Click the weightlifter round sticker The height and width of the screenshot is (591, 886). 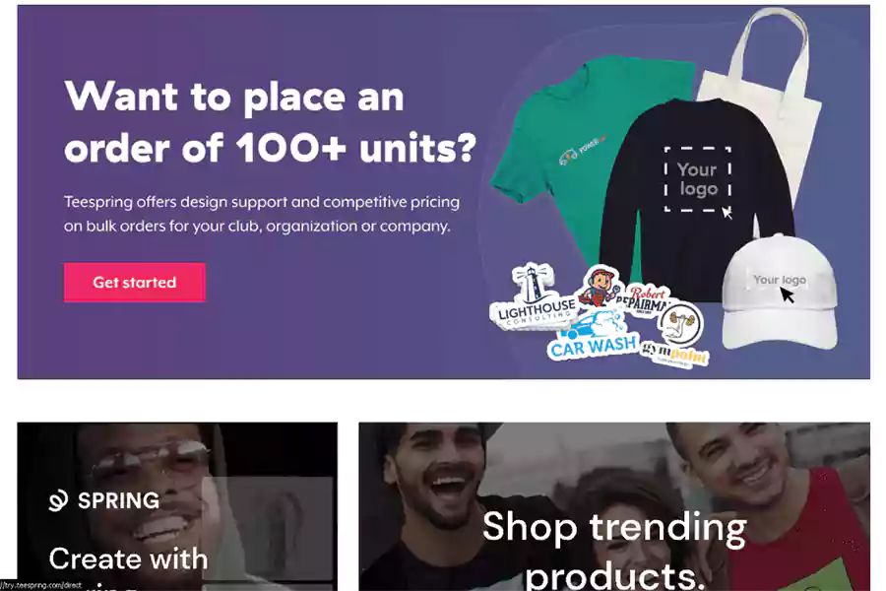coord(681,323)
